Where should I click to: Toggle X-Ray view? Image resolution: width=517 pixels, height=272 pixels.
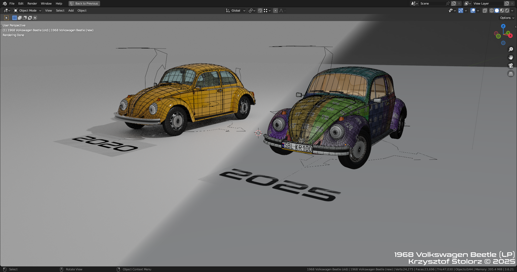click(485, 11)
